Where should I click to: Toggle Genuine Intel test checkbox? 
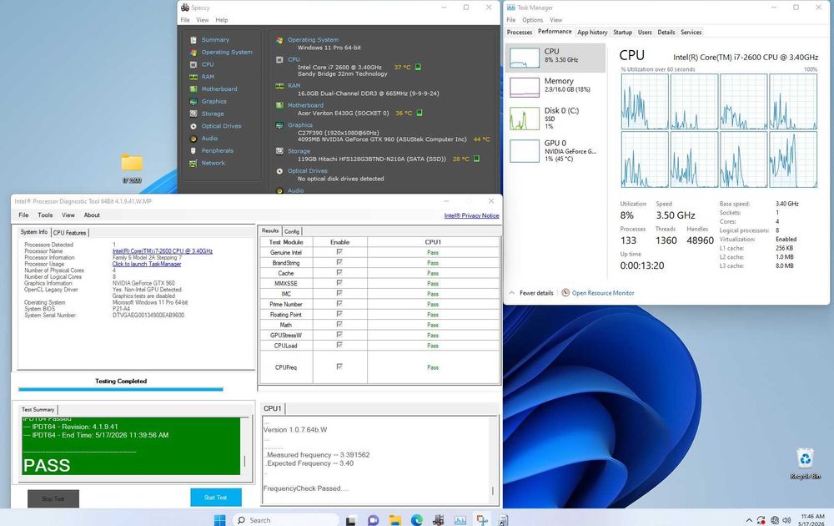pyautogui.click(x=339, y=252)
